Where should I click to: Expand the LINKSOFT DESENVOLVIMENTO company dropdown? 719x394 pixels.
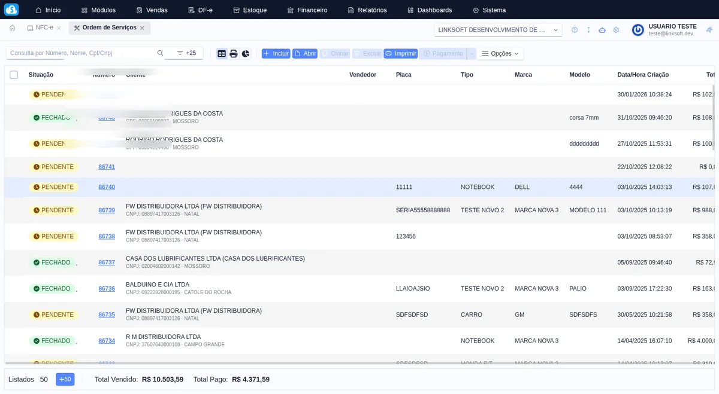point(498,30)
